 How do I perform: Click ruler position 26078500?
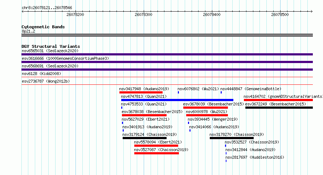click(280, 14)
